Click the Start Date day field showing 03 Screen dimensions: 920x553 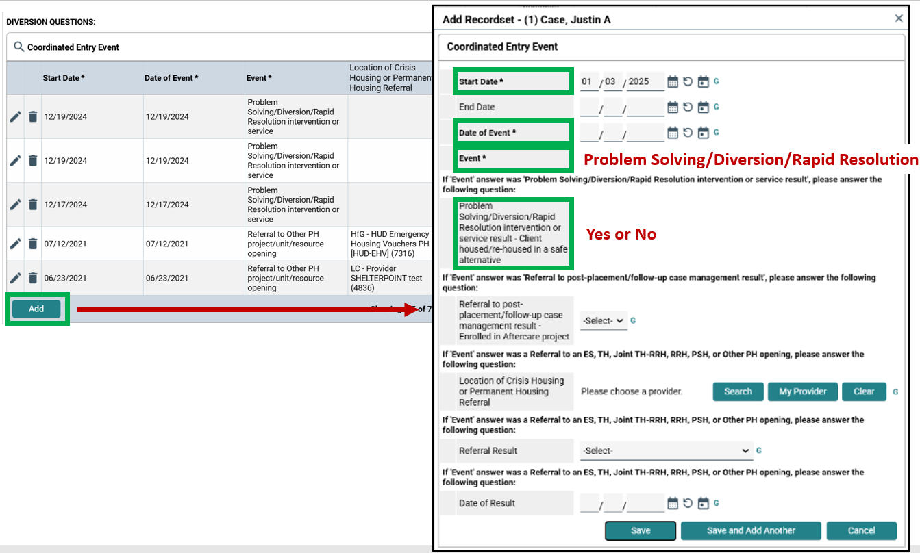(x=613, y=81)
